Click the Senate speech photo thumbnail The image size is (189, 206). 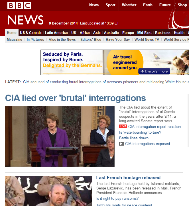click(x=60, y=136)
